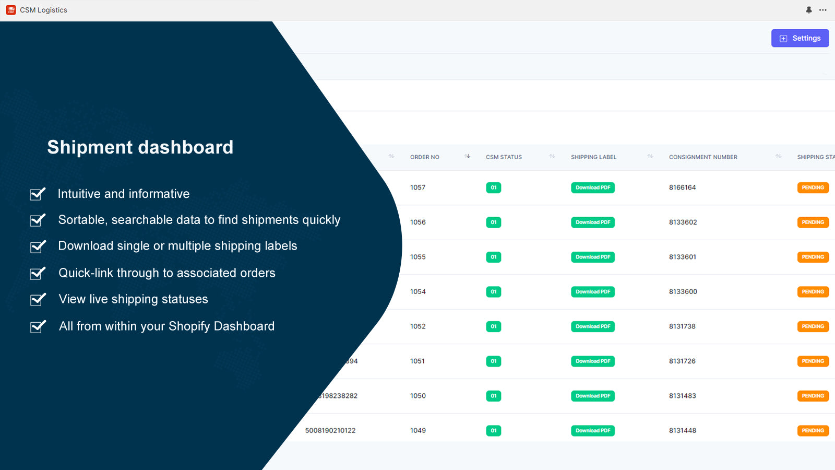
Task: Open order number 1049
Action: click(x=417, y=431)
